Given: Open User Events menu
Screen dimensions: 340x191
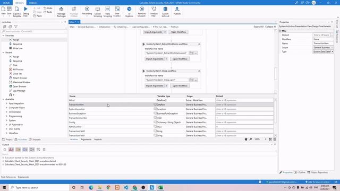Looking at the screenshot, I should pos(117,11).
